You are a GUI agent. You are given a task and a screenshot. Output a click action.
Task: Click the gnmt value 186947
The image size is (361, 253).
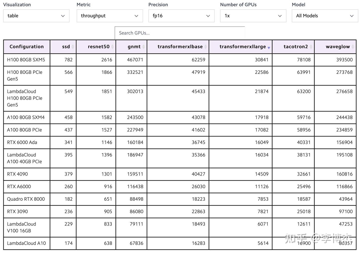(135, 155)
